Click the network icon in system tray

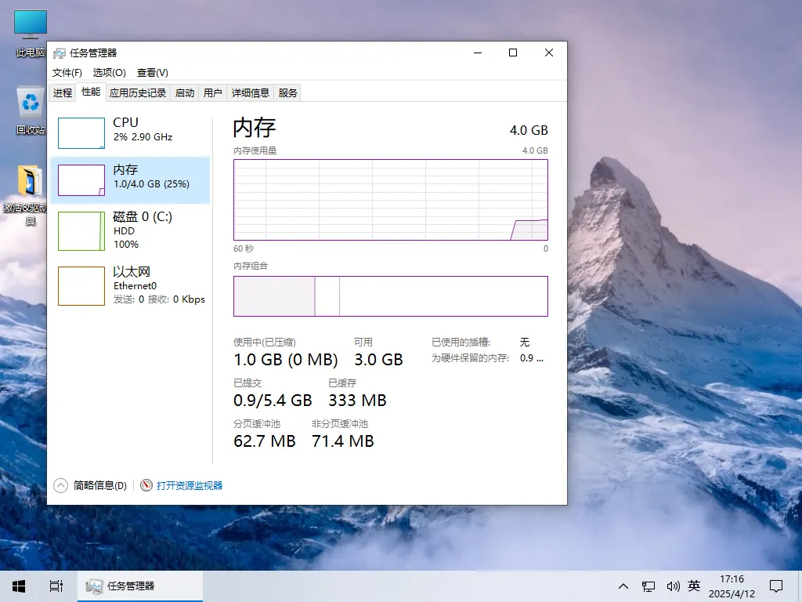coord(648,586)
